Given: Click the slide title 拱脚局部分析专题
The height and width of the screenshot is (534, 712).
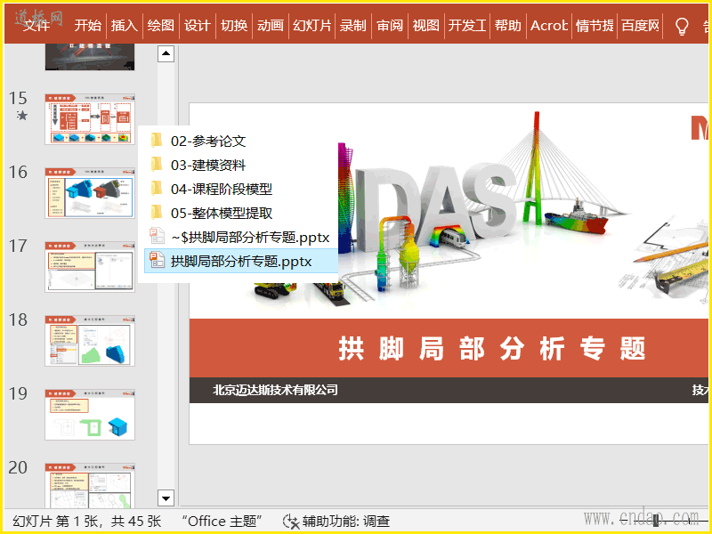Looking at the screenshot, I should pos(492,348).
